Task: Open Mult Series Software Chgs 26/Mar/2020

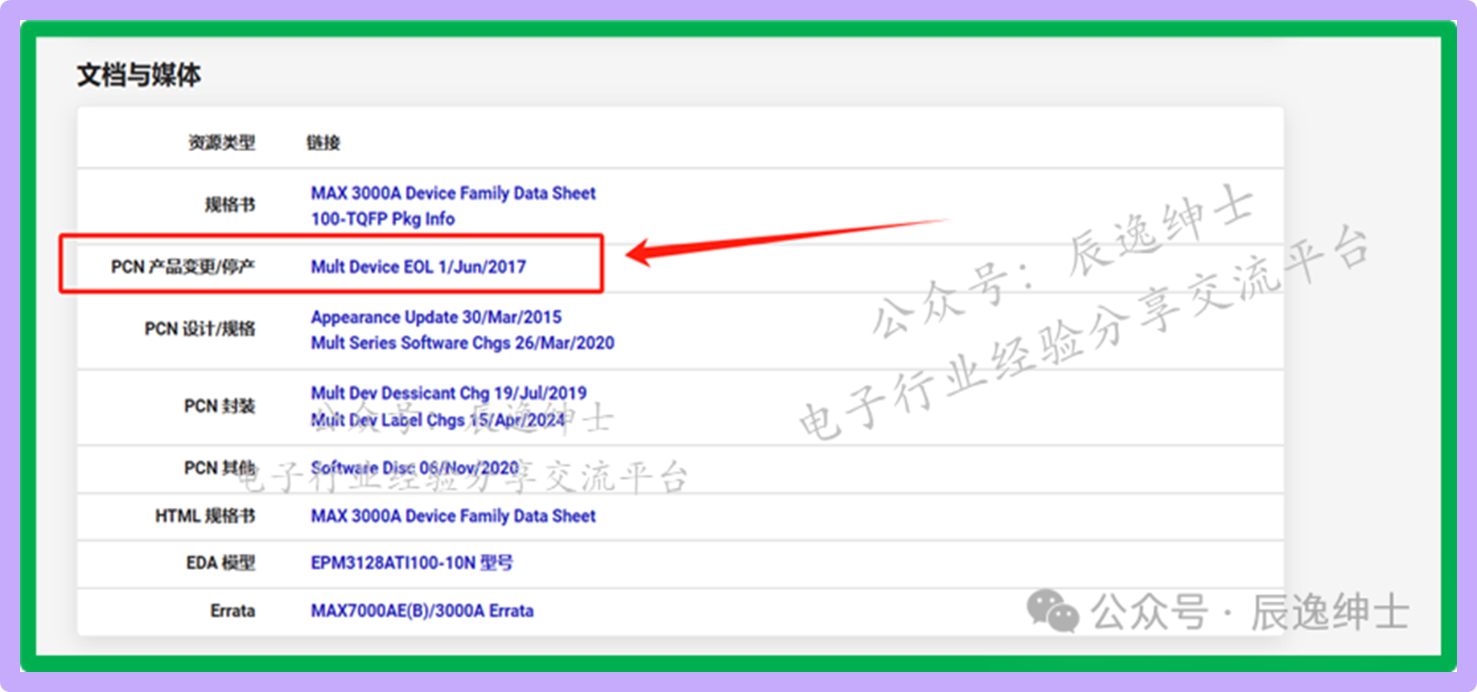Action: (463, 342)
